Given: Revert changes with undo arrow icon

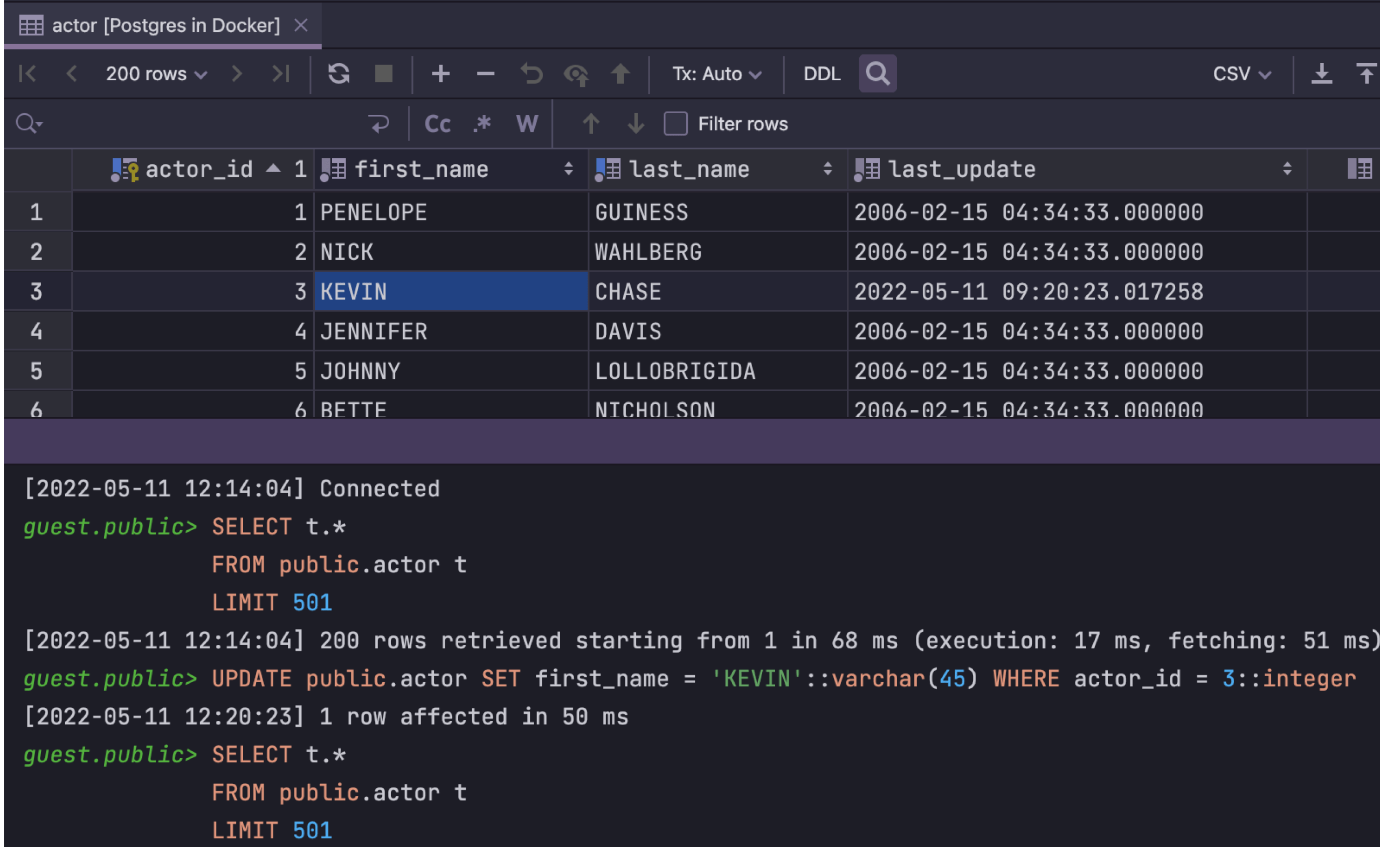Looking at the screenshot, I should pyautogui.click(x=531, y=73).
